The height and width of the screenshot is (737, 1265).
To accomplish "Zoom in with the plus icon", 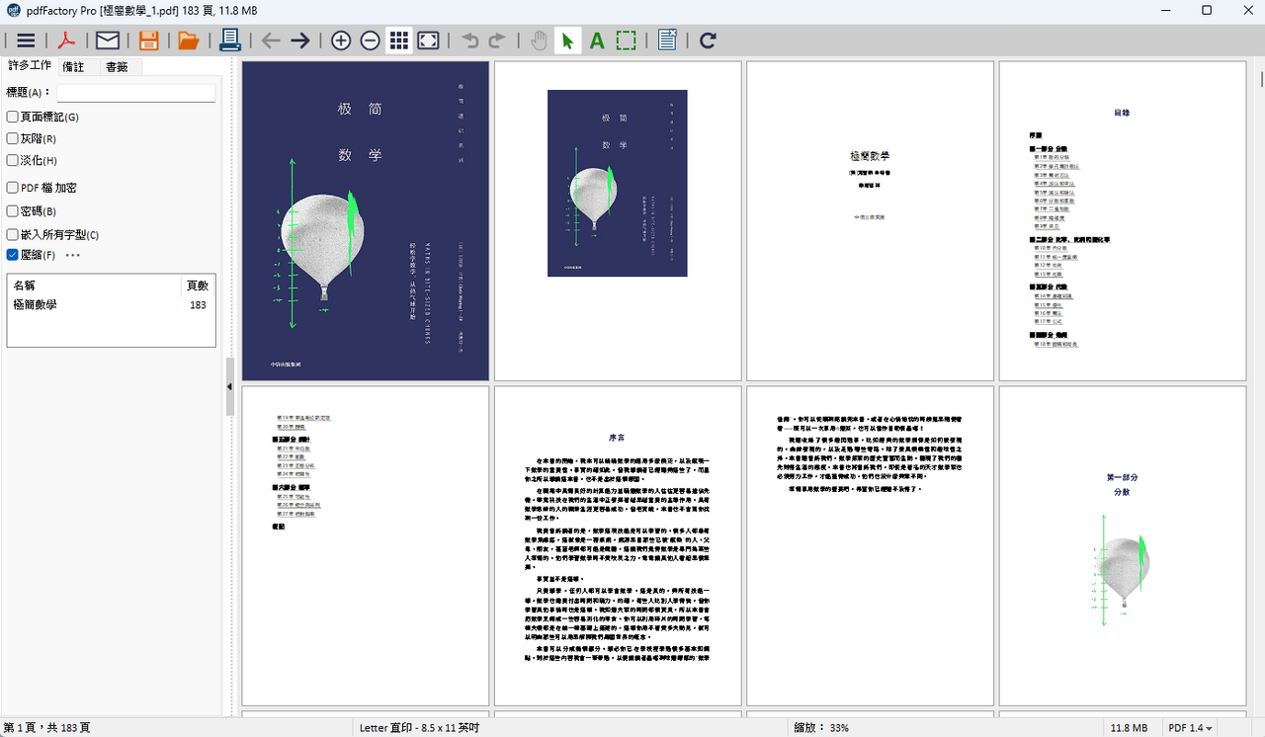I will point(341,41).
